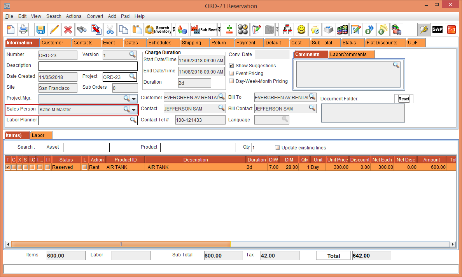Click the keyboard key icon

pos(329,30)
